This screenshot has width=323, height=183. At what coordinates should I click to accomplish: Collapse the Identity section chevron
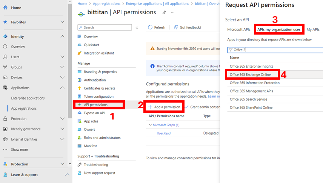click(x=62, y=36)
